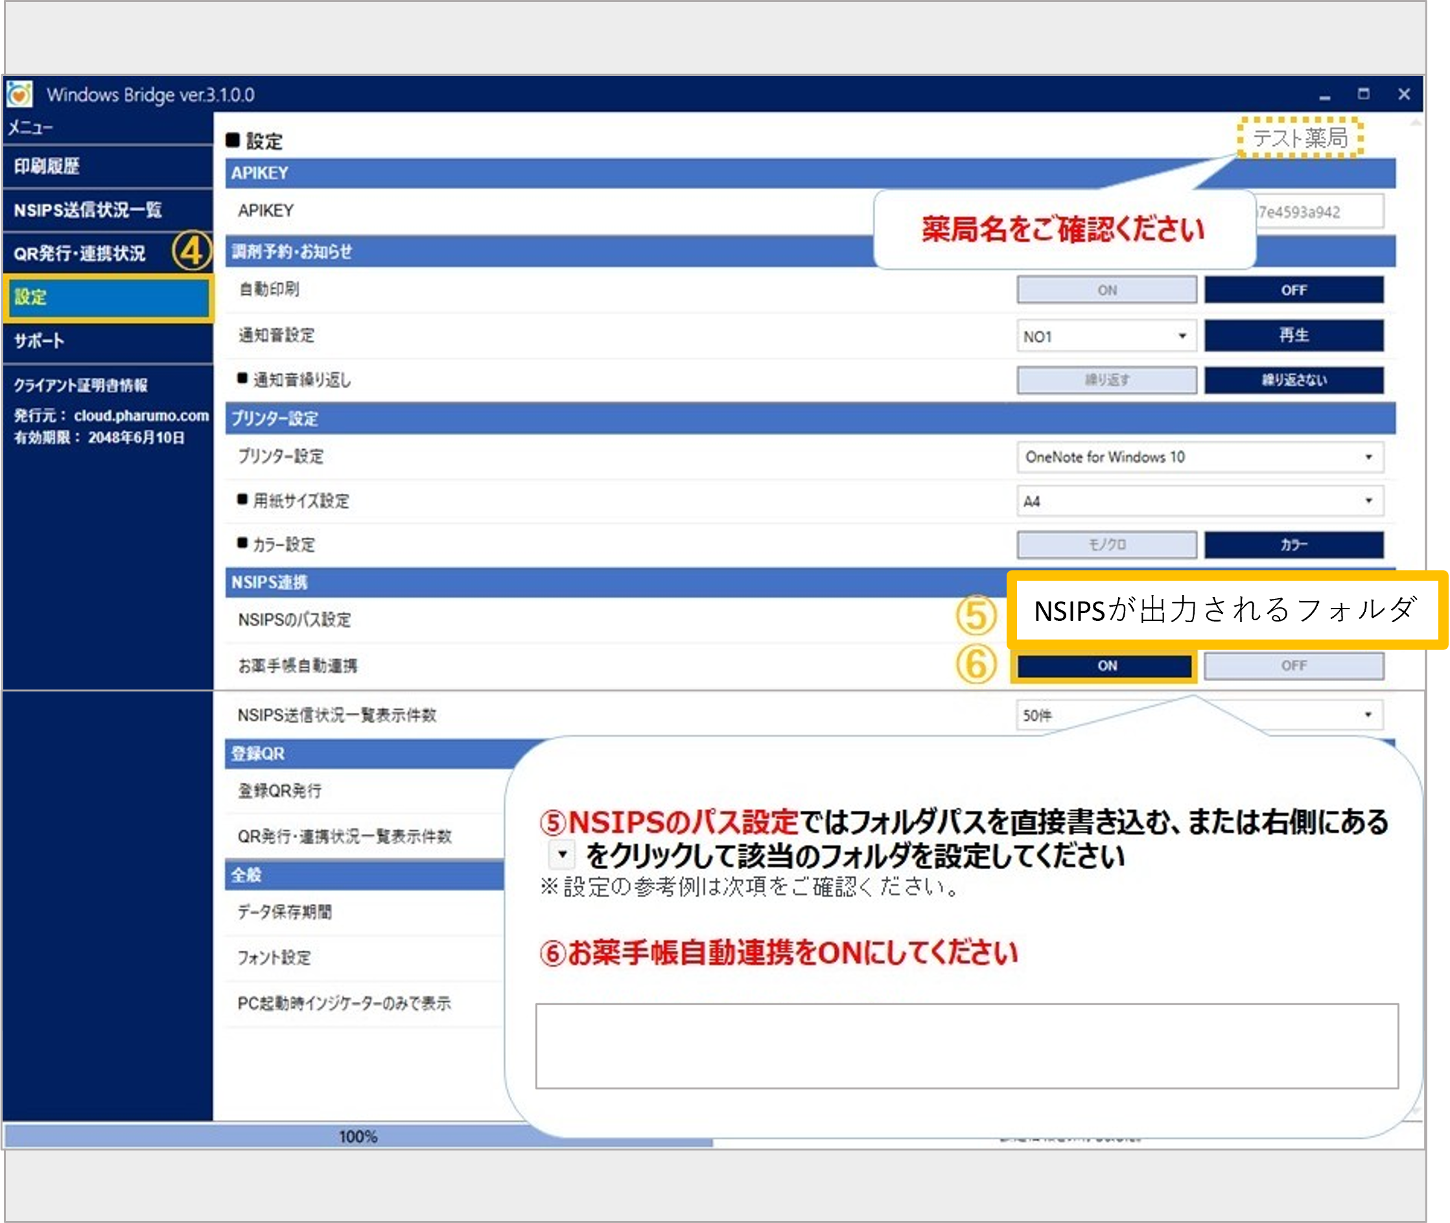Click dropdown arrow icon in instruction callout
This screenshot has height=1223, width=1450.
(x=562, y=854)
